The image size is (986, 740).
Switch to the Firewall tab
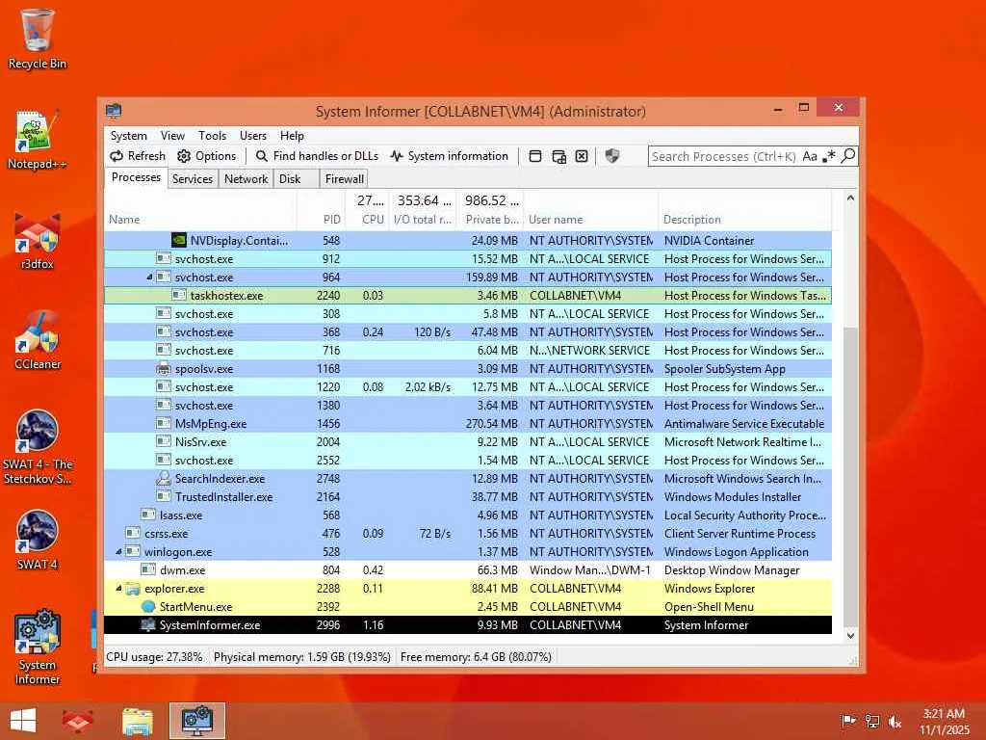[344, 178]
